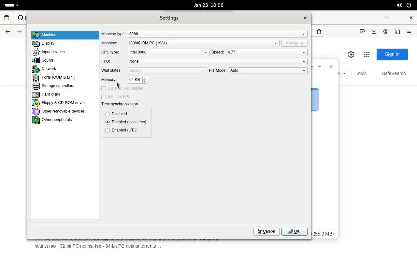This screenshot has height=261, width=417.
Task: Open the Other removable devices icon
Action: tap(36, 111)
